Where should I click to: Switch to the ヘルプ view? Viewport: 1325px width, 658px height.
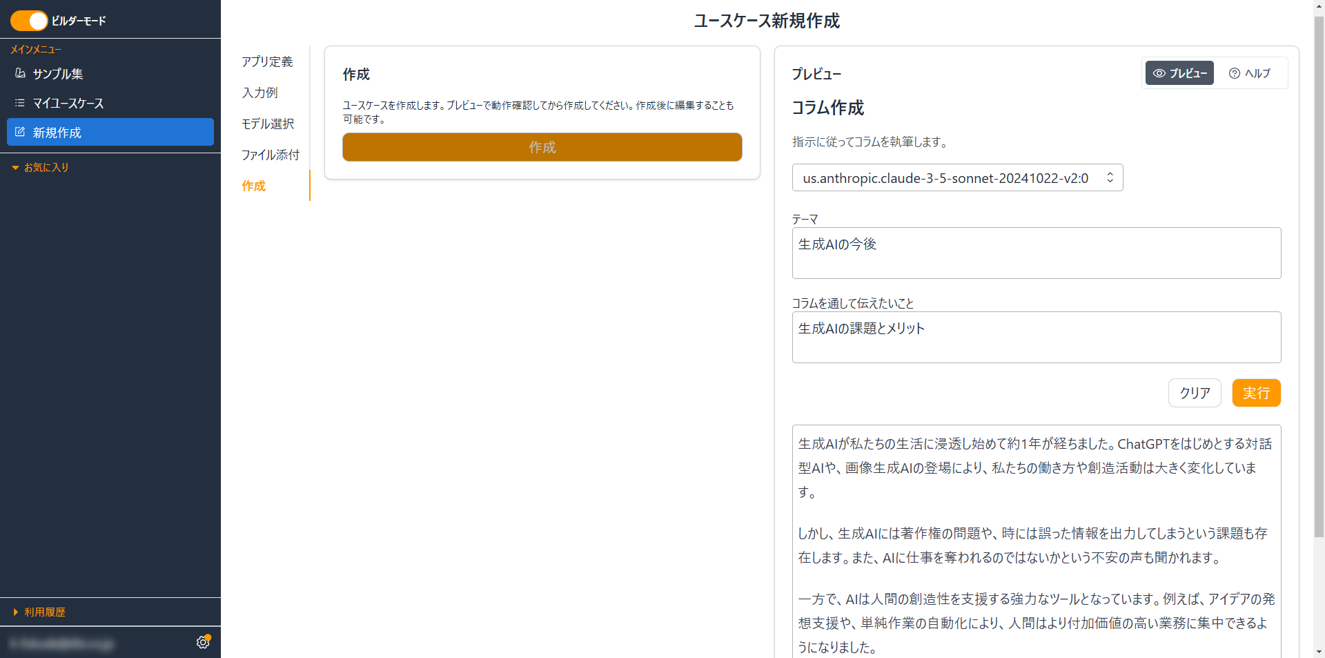[x=1250, y=73]
